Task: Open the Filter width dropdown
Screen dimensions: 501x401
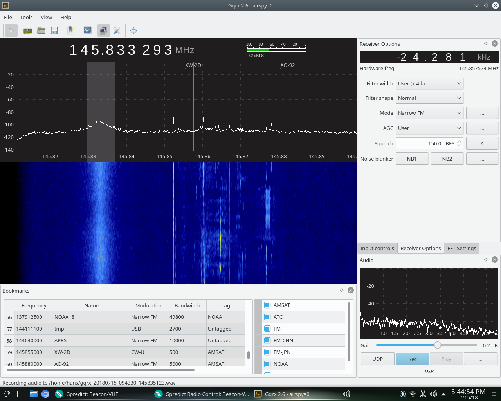Action: click(x=429, y=83)
